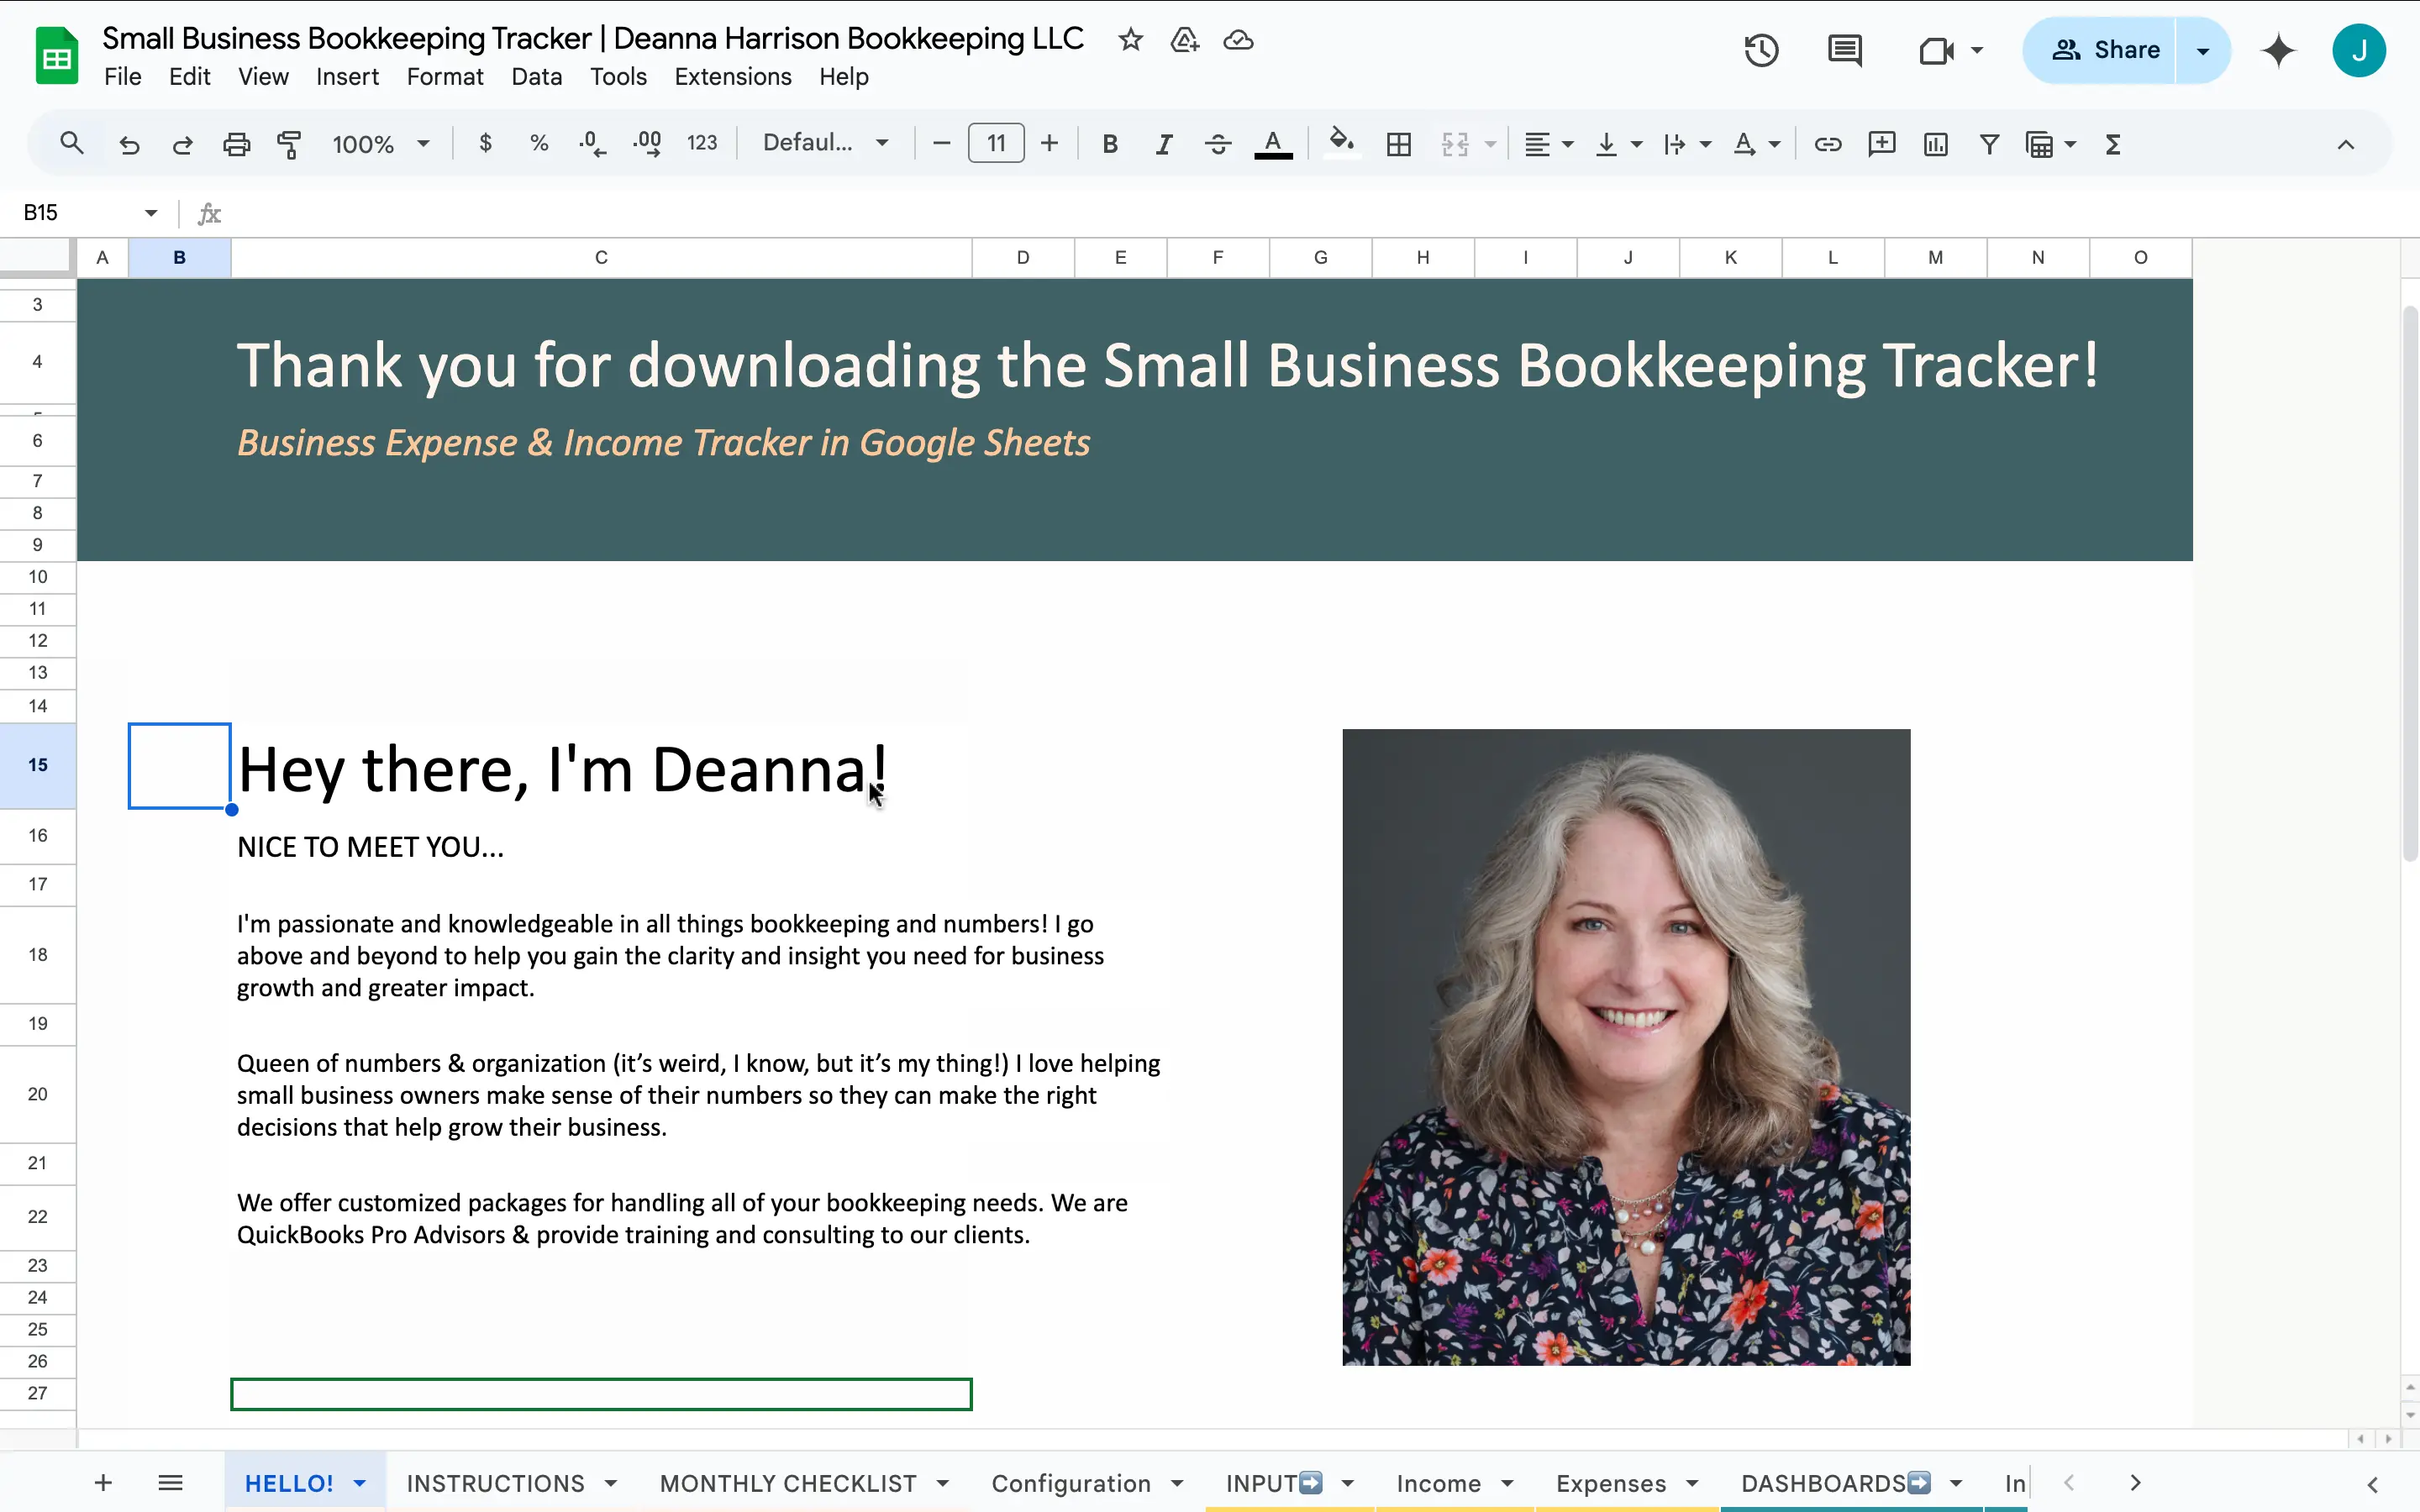Click the Share button
The width and height of the screenshot is (2420, 1512).
tap(2099, 50)
